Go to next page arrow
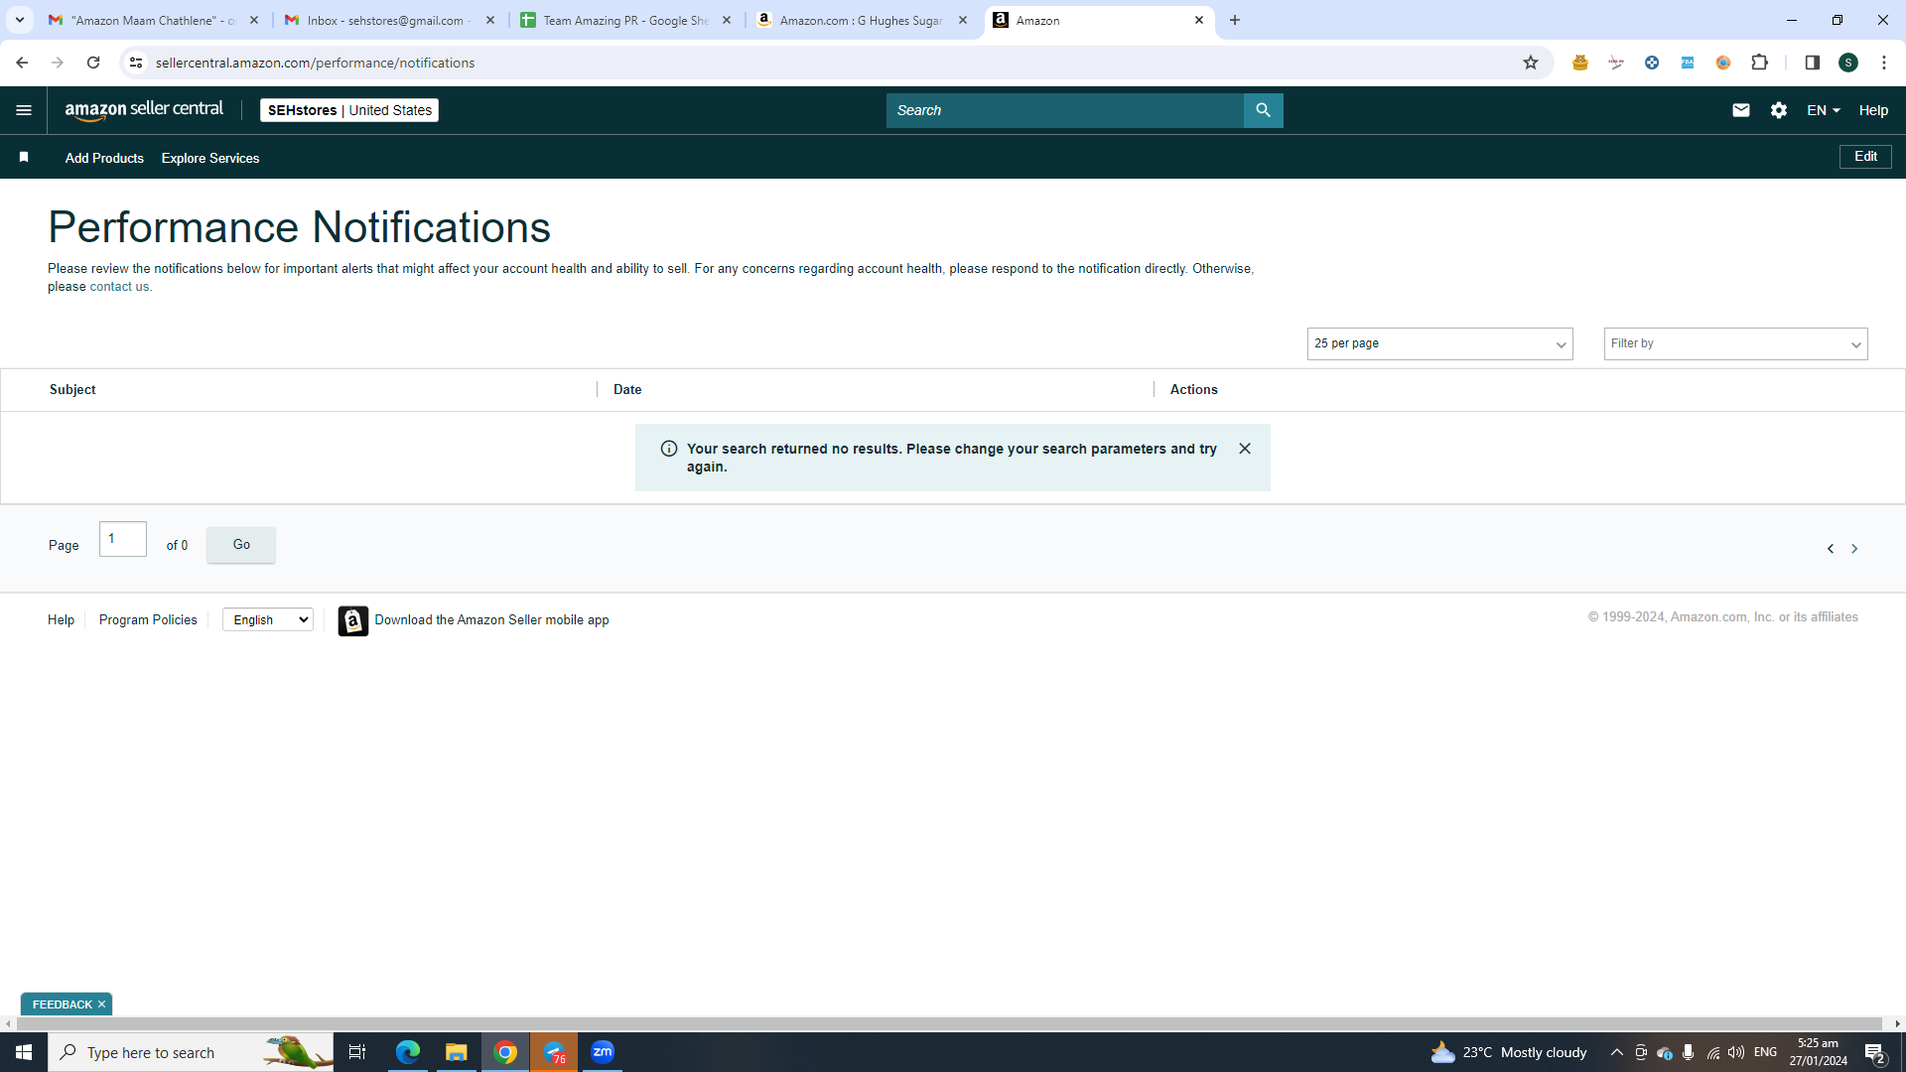Screen dimensions: 1906x1072 click(1854, 549)
